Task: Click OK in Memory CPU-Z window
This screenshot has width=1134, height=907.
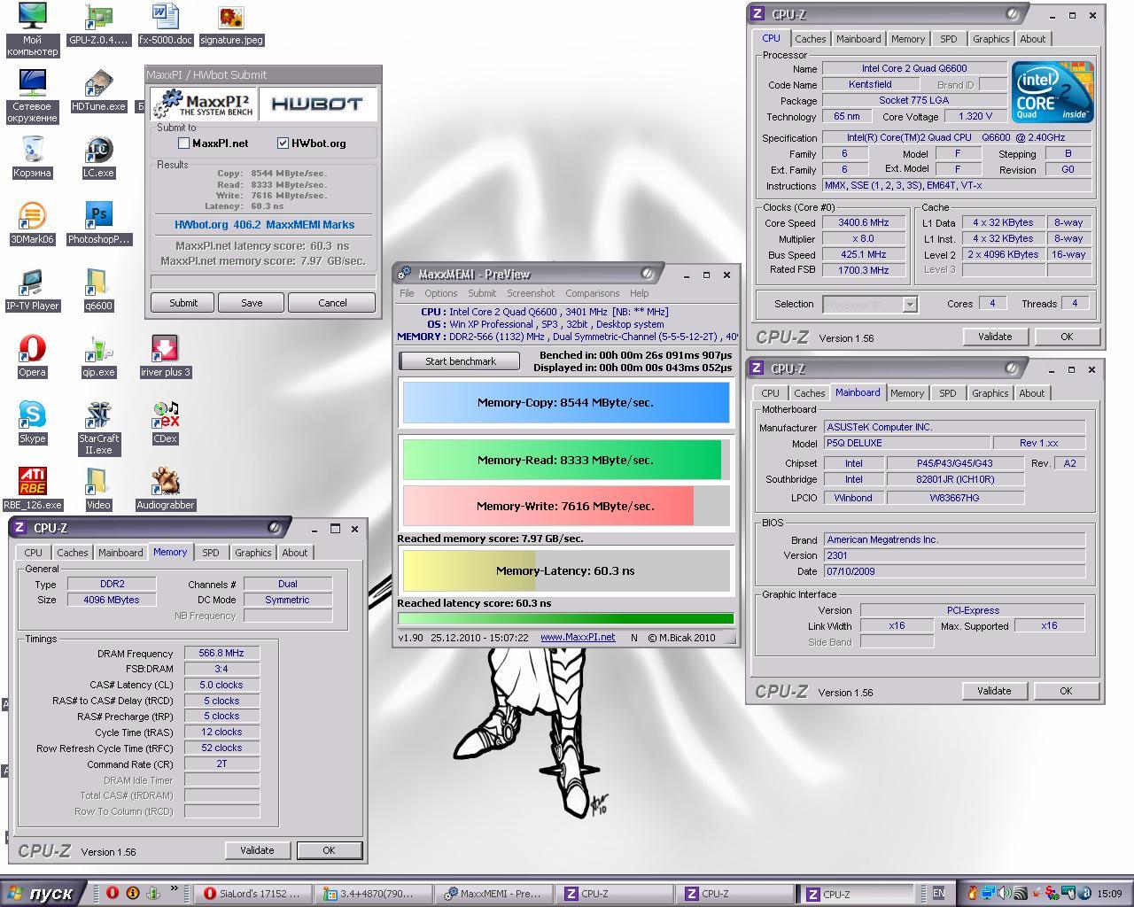Action: (x=329, y=850)
